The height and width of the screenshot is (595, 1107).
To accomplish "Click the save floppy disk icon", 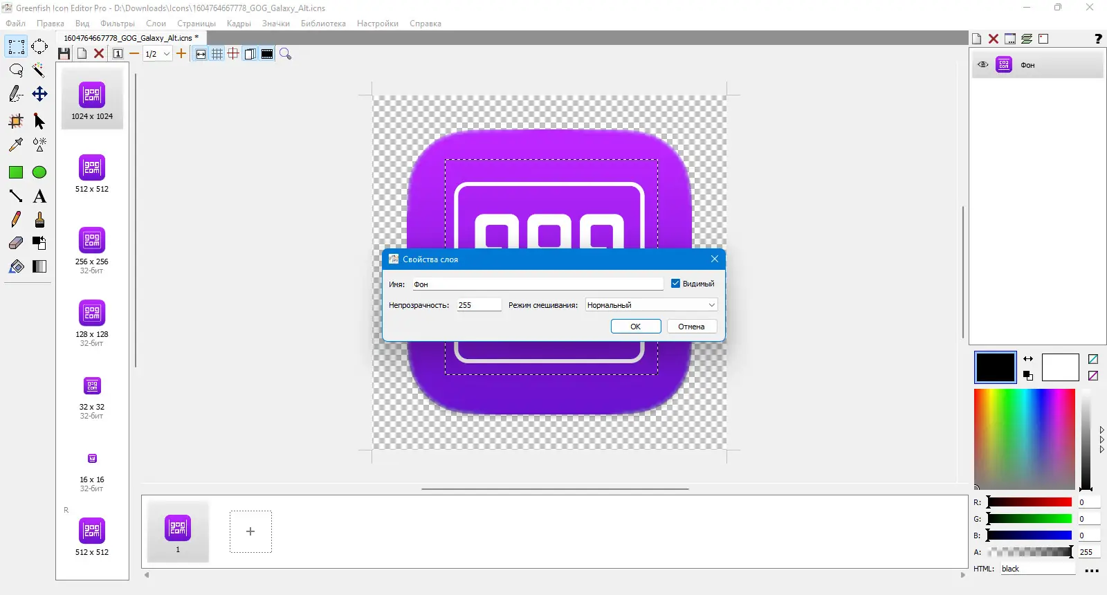I will coord(64,53).
